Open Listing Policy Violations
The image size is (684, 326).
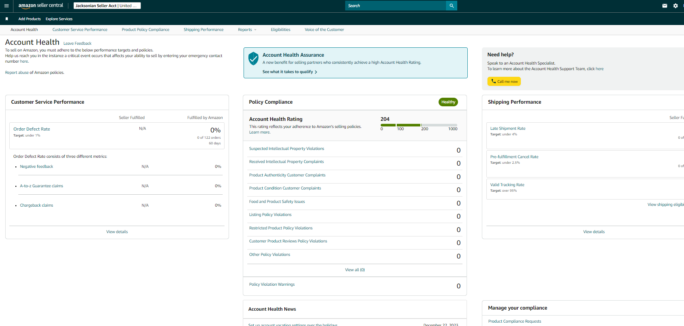coord(270,214)
